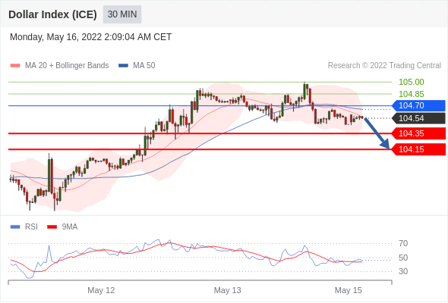Click the May 12 date axis label
This screenshot has width=448, height=303.
101,290
